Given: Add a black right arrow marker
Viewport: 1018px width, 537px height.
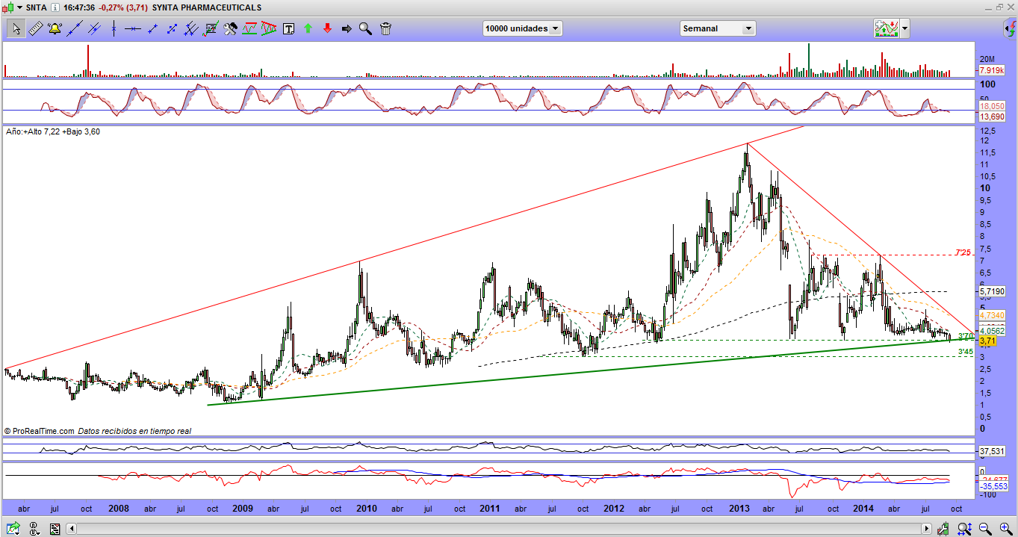Looking at the screenshot, I should click(347, 28).
